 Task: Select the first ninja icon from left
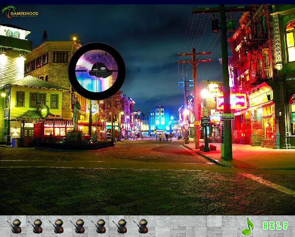point(15,226)
